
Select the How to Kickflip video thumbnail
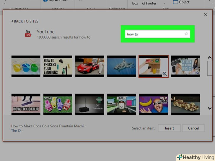point(26,104)
